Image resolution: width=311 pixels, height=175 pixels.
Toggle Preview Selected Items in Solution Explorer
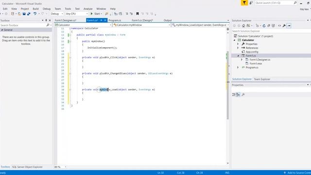click(x=289, y=26)
